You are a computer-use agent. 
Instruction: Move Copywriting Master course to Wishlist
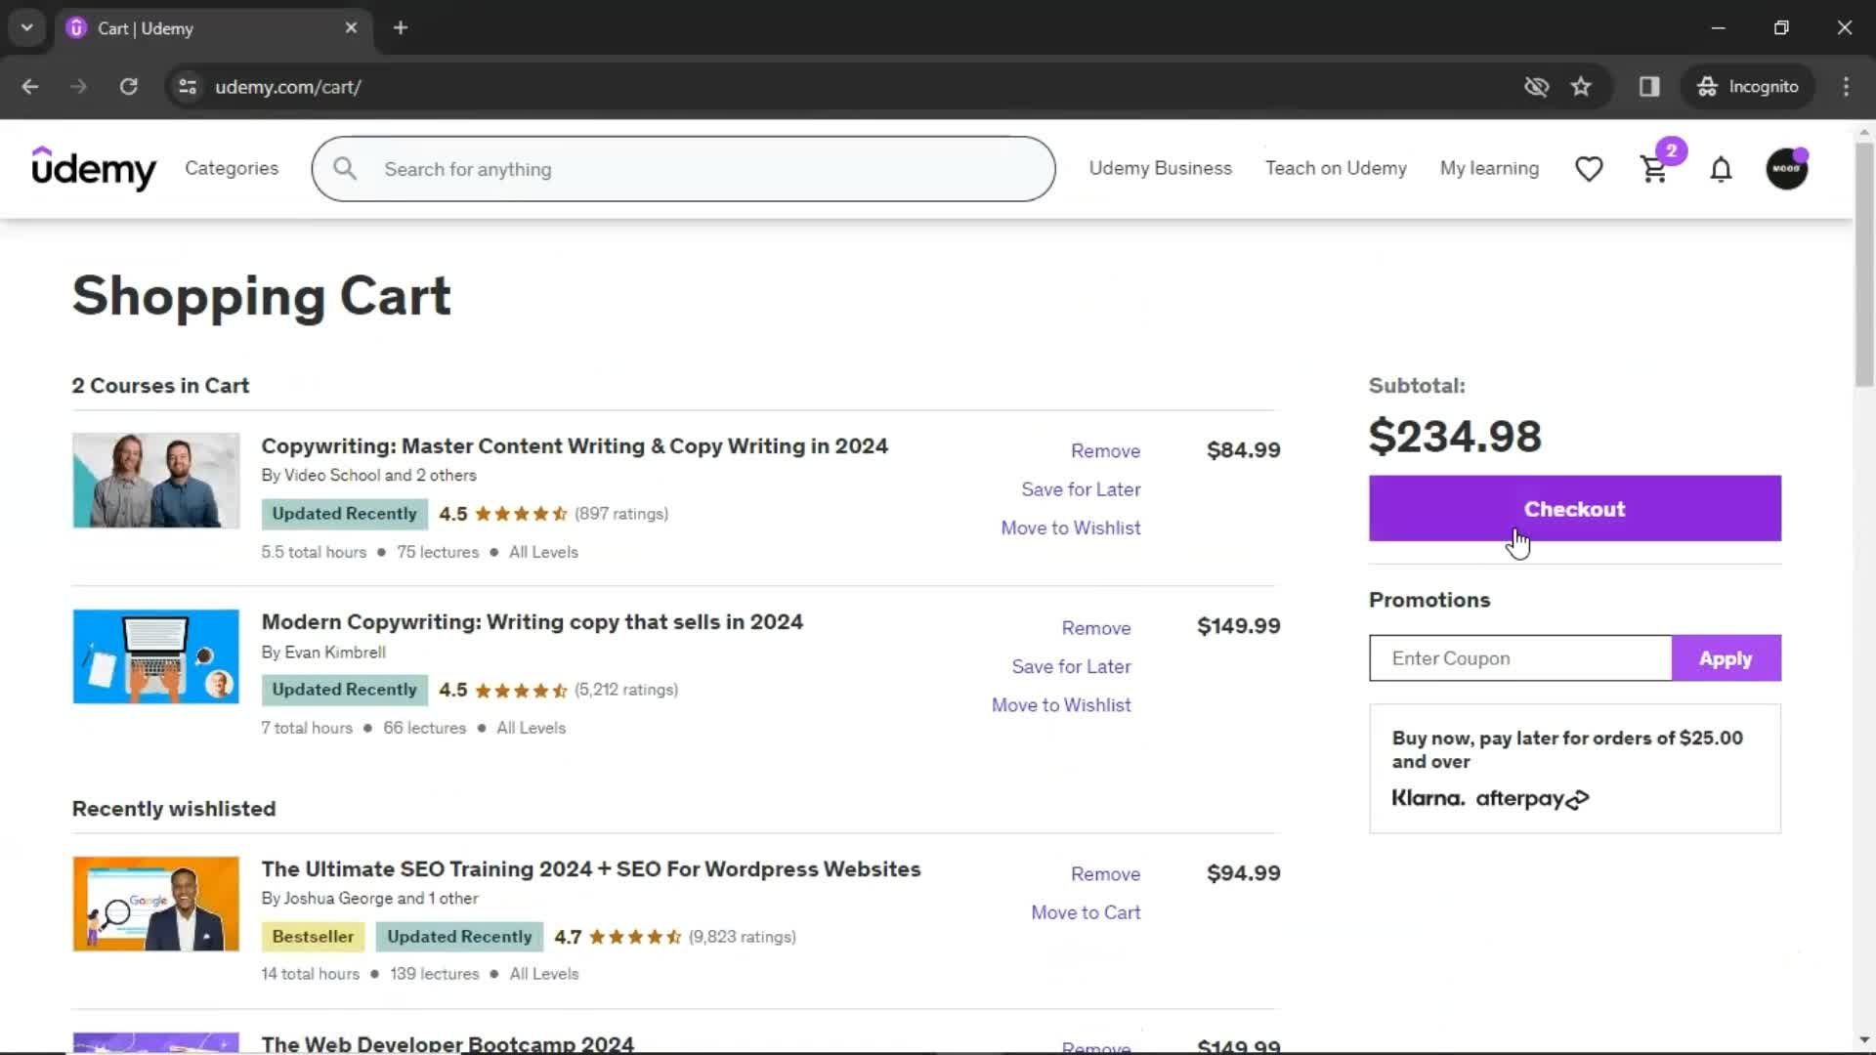(x=1070, y=527)
